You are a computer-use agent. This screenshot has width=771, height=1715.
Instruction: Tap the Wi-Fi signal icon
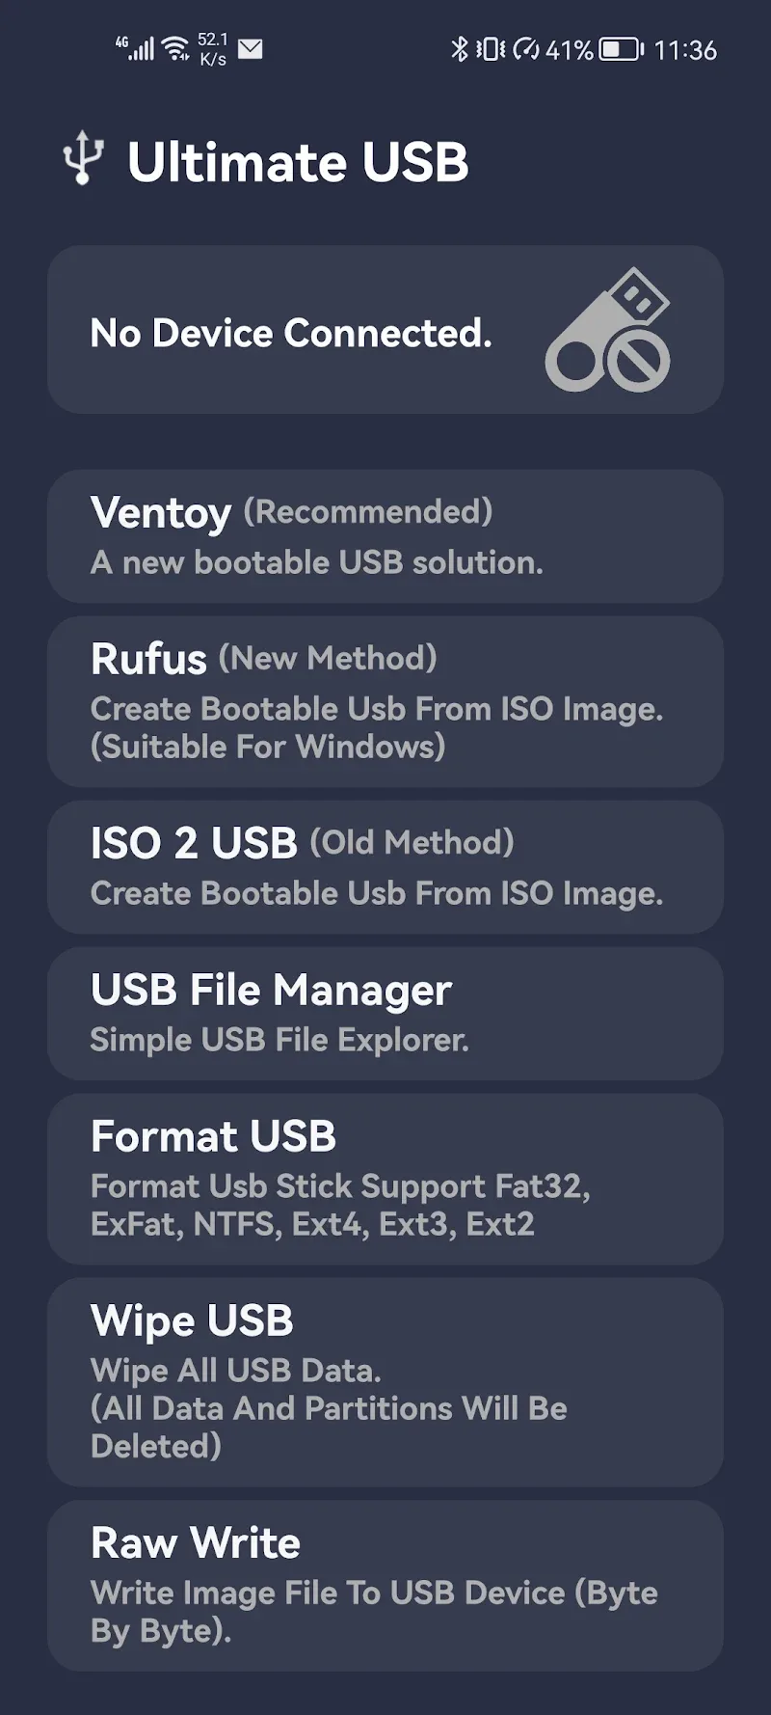(176, 48)
